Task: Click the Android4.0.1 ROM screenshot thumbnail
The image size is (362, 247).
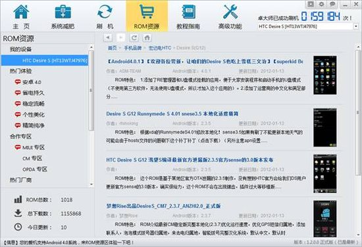Action: pyautogui.click(x=325, y=75)
